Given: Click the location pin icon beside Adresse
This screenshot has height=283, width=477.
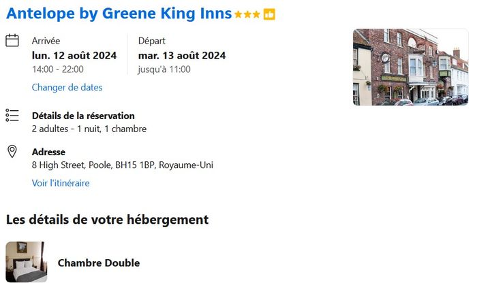Looking at the screenshot, I should [x=12, y=151].
